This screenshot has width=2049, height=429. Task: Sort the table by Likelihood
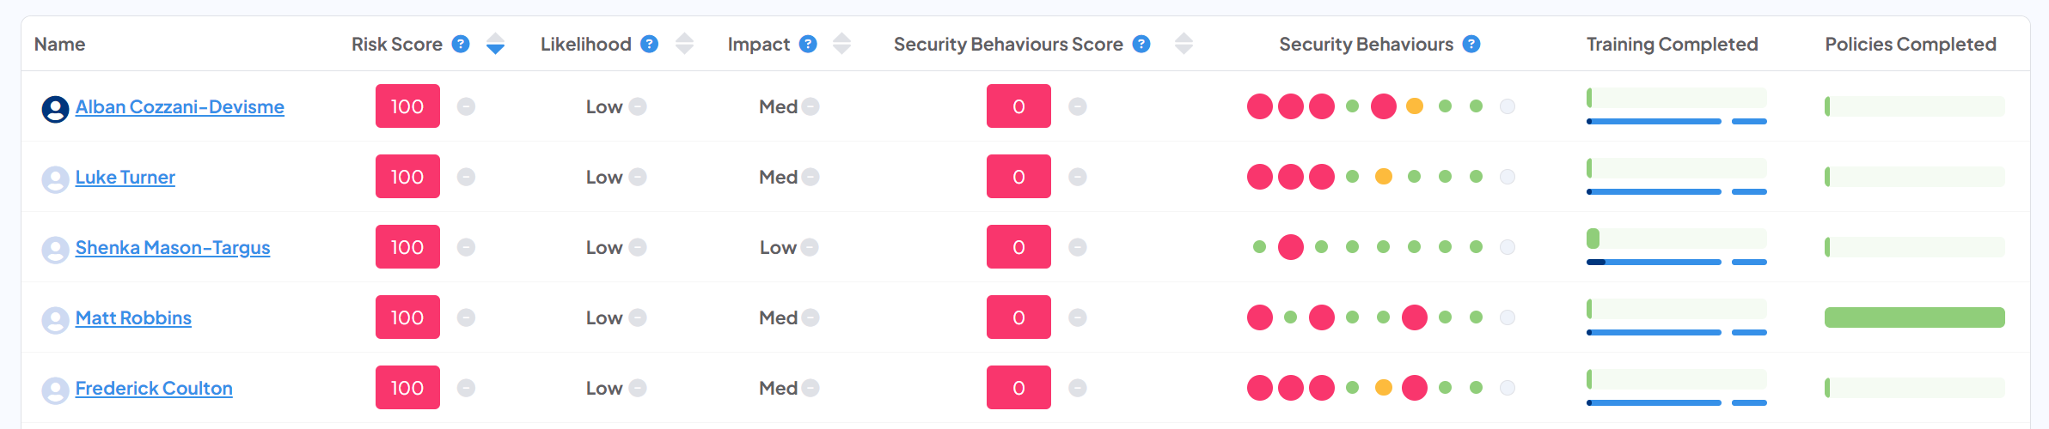684,44
